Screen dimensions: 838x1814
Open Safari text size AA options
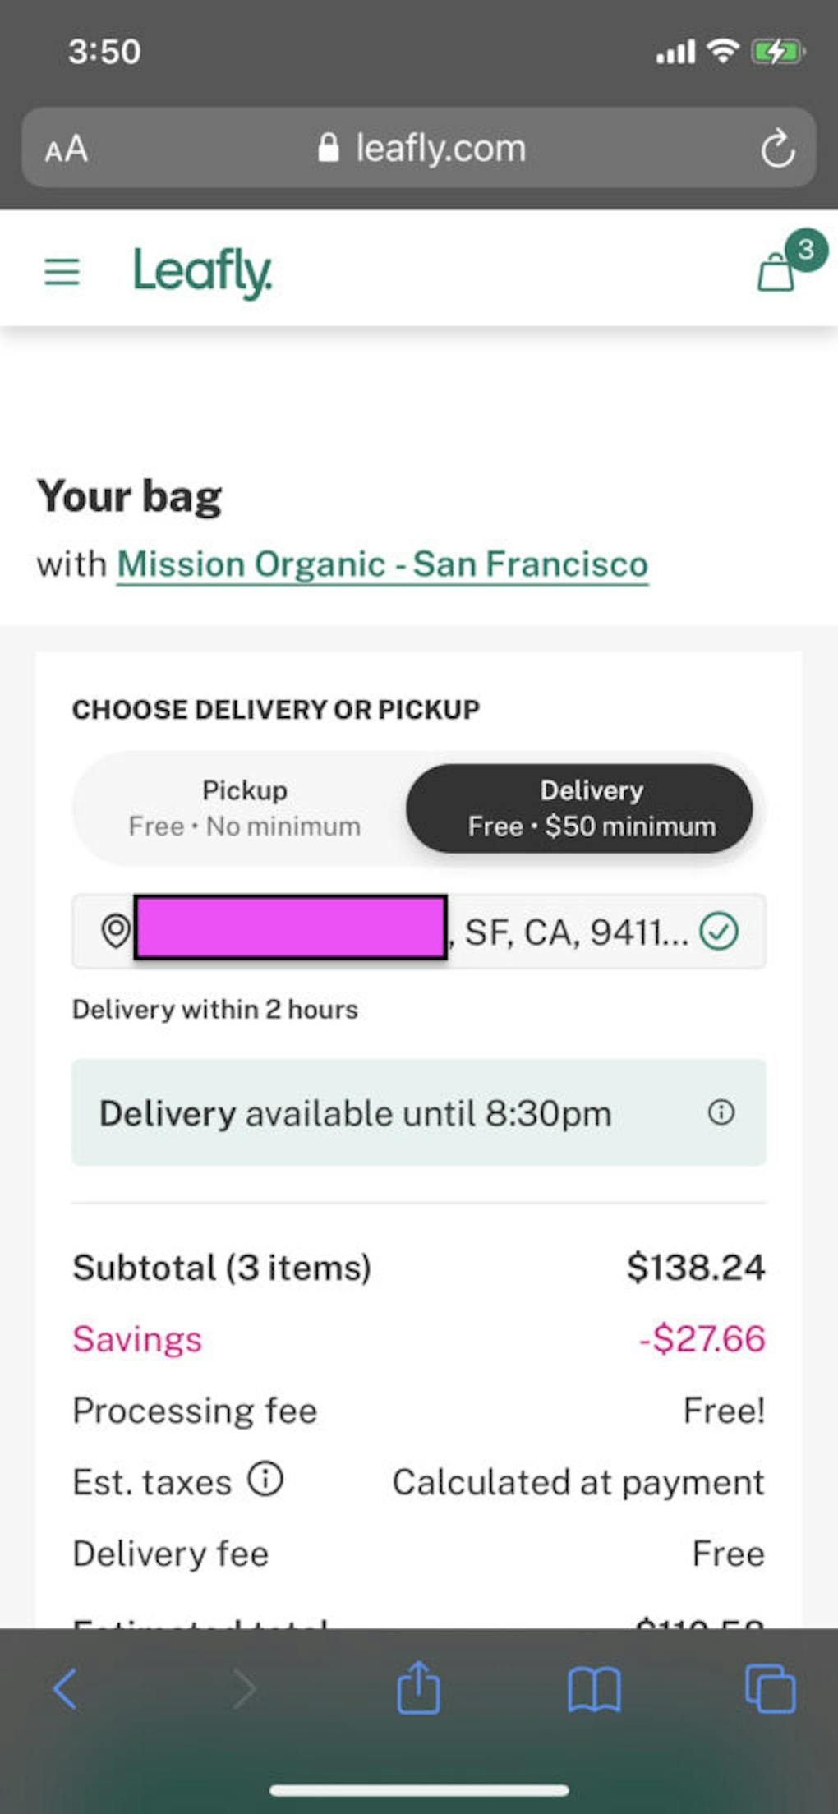[x=67, y=150]
